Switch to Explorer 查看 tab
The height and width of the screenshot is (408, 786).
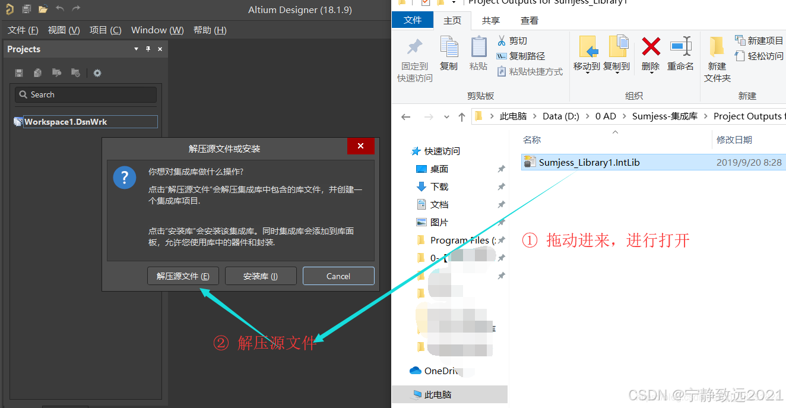coord(529,20)
